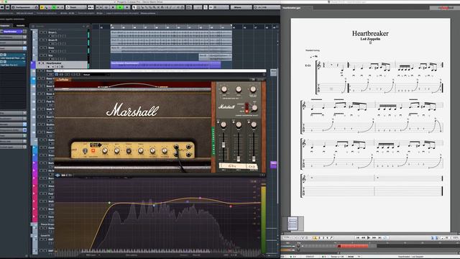Click the Softube logo in plugin window
This screenshot has height=259, width=460.
coord(63,79)
